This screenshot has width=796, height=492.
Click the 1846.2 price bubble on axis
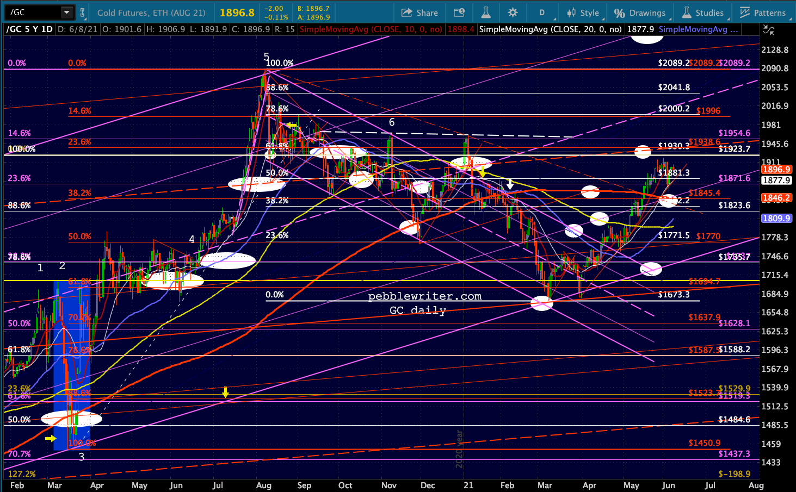[776, 198]
